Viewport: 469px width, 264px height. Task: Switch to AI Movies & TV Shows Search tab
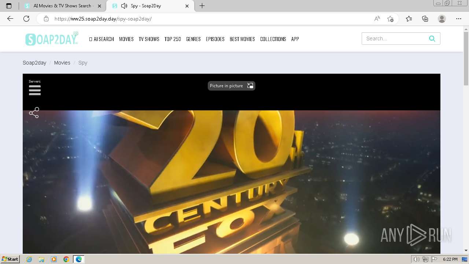tap(62, 6)
